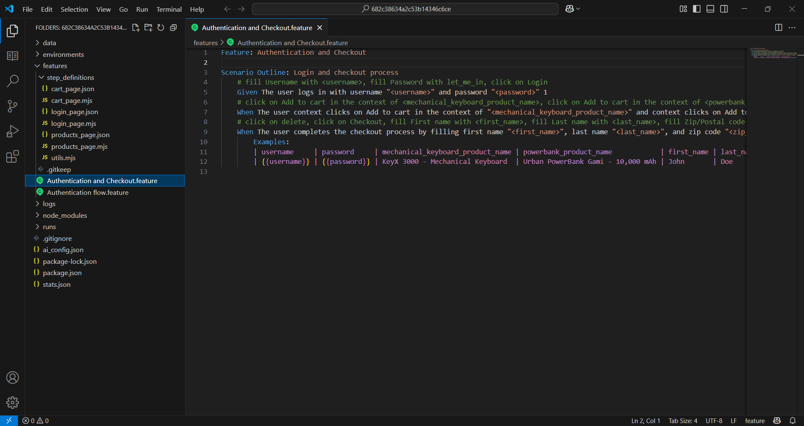Open the Search view in activity bar
Screen dimensions: 804x426
click(13, 81)
